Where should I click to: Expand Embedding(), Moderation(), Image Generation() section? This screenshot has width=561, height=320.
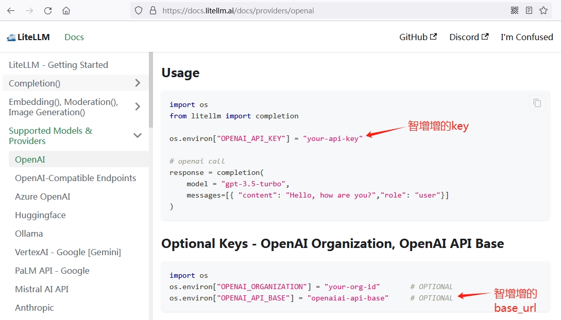click(x=137, y=106)
